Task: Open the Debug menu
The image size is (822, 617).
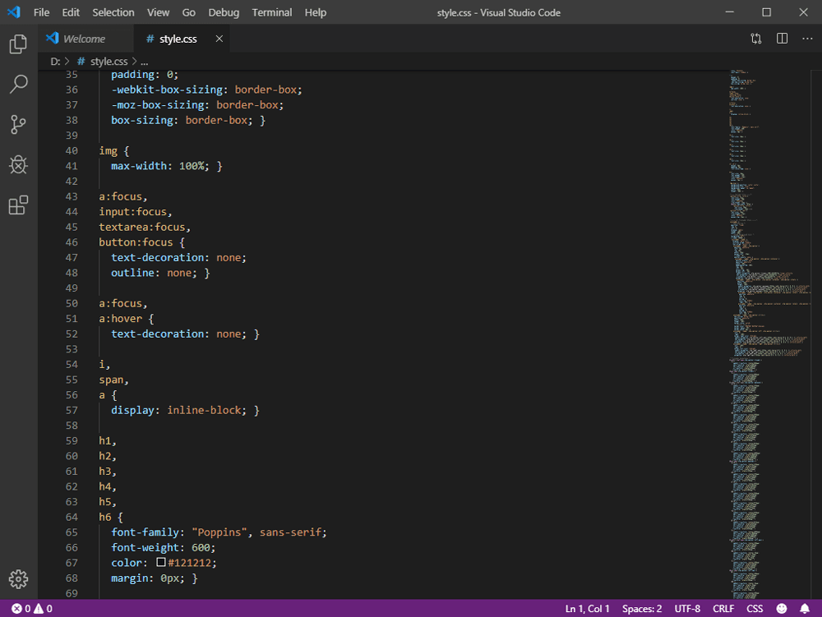Action: 224,12
